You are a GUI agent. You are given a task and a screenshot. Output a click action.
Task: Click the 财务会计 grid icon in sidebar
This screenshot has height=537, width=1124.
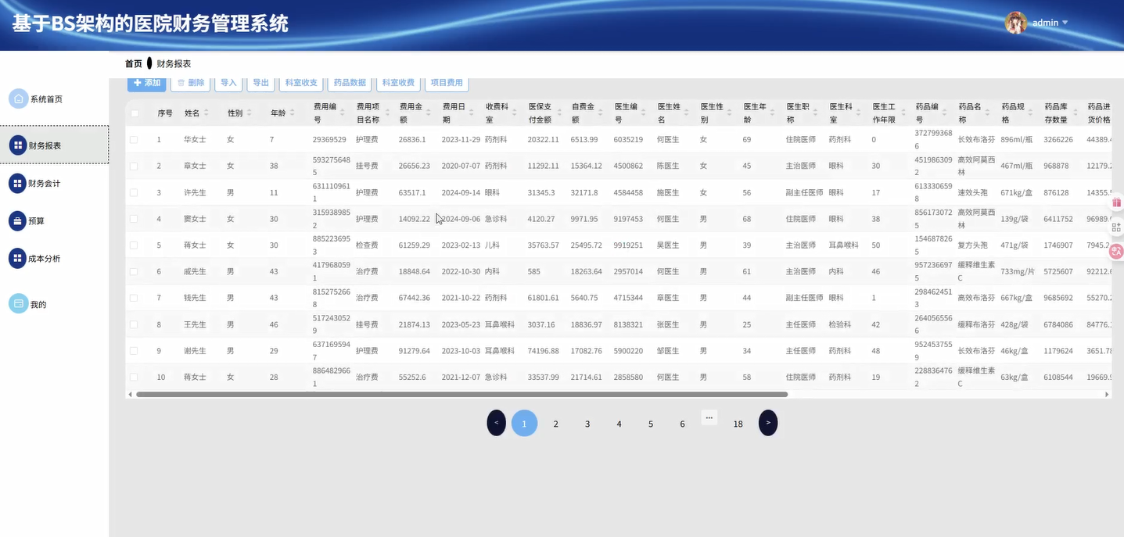point(17,183)
